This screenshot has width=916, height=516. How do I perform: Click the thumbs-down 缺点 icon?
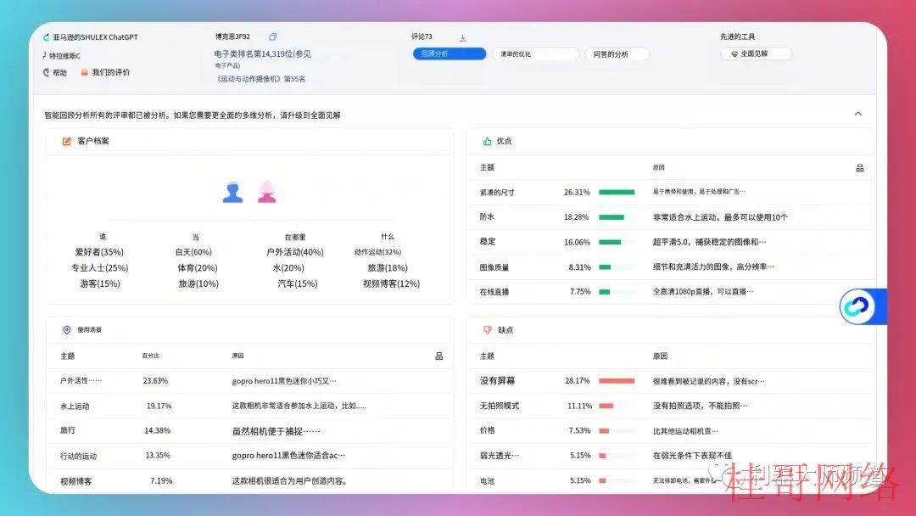(x=487, y=330)
